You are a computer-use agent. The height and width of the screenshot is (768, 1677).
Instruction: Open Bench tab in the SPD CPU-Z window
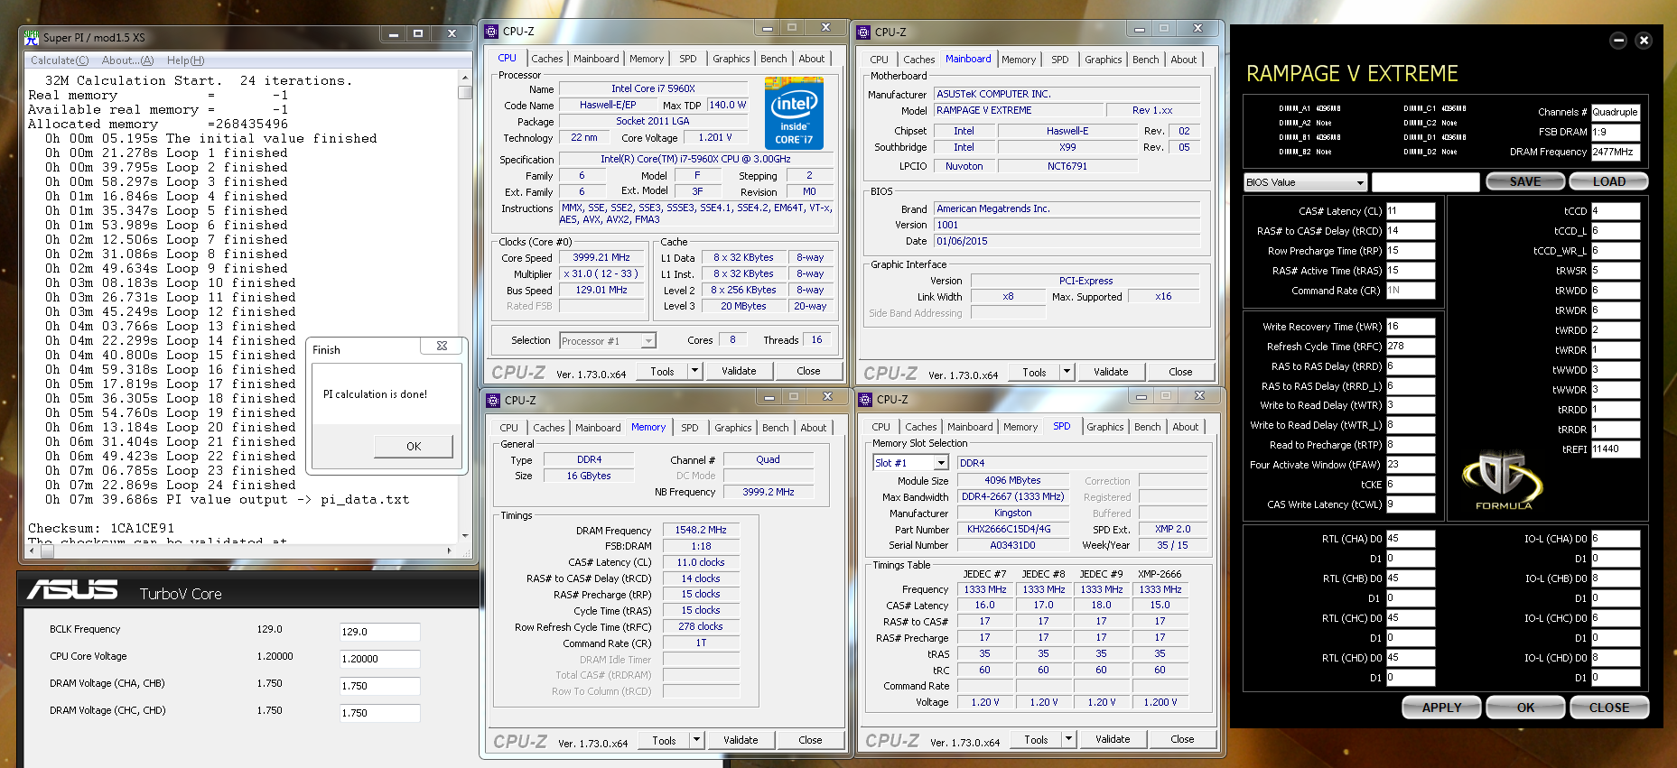(1148, 427)
